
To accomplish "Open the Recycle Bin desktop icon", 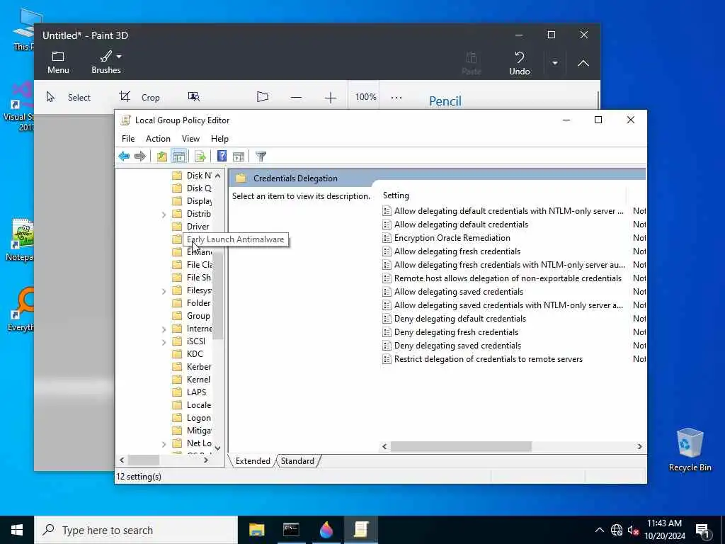I will (690, 449).
